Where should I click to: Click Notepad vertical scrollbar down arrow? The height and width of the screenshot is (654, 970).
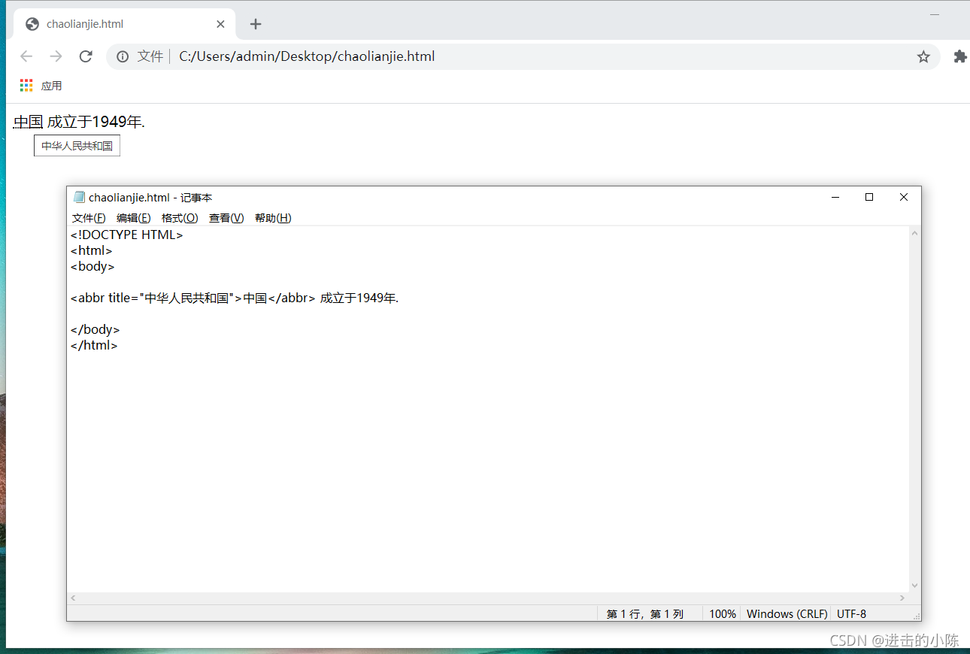(x=914, y=586)
